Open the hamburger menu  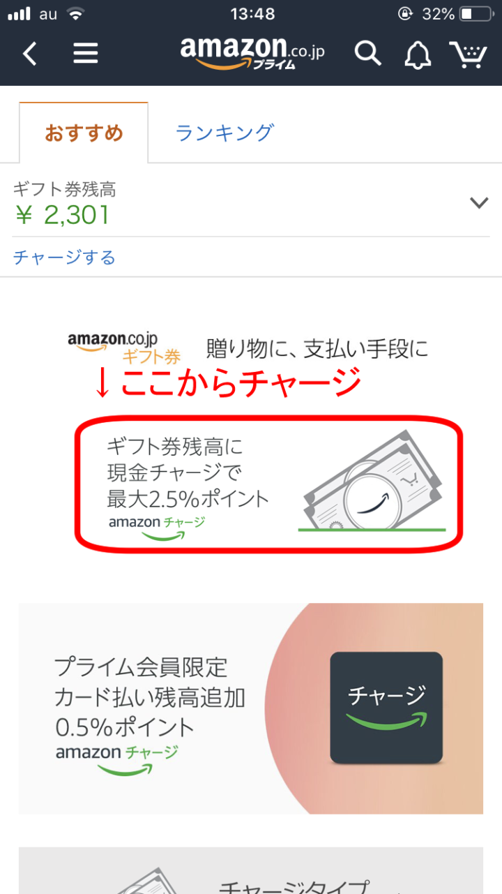point(86,53)
